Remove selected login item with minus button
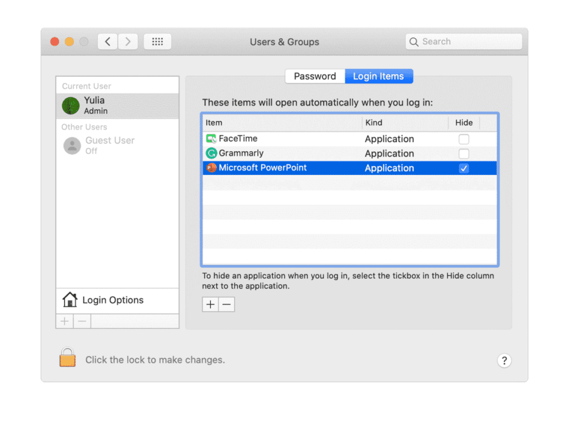Viewport: 569px width, 436px height. coord(227,304)
